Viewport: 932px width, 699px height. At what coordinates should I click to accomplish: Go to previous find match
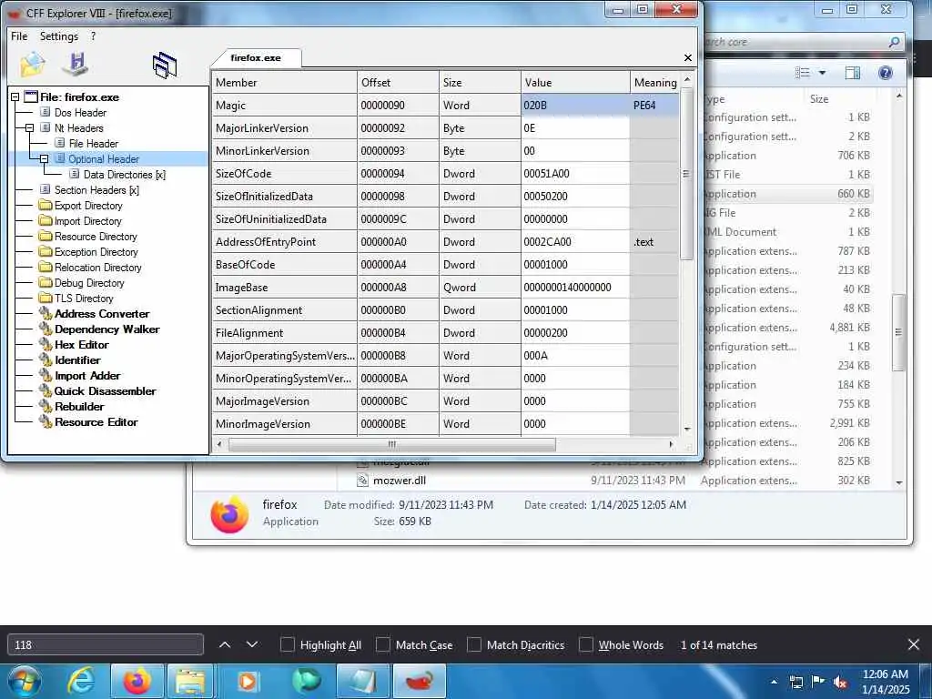click(x=225, y=645)
